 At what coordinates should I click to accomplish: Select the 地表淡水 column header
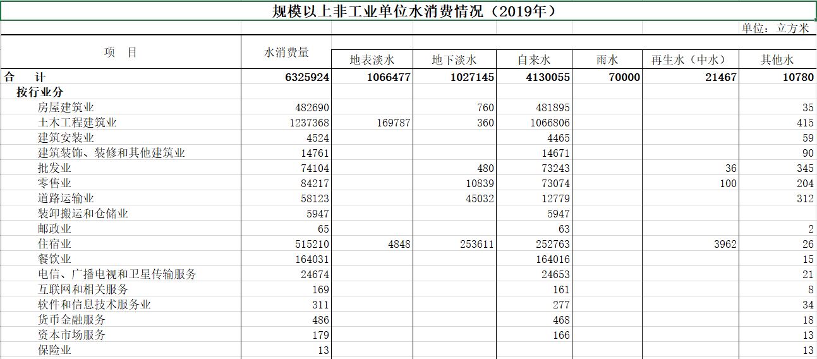372,60
